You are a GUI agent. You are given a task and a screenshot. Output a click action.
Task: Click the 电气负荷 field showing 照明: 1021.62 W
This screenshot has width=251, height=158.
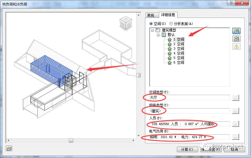pos(189,137)
